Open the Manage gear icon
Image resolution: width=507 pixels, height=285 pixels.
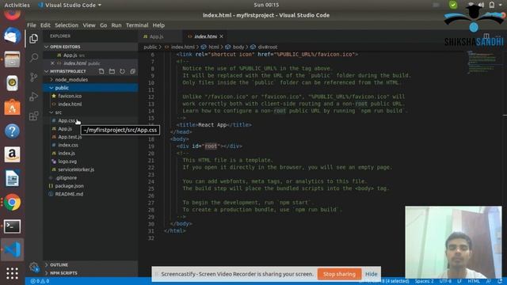[x=33, y=267]
